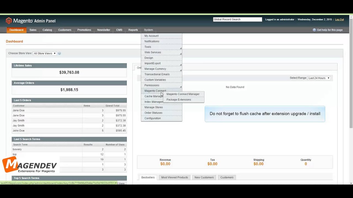
Task: Click the John Doe order row
Action: pyautogui.click(x=69, y=131)
